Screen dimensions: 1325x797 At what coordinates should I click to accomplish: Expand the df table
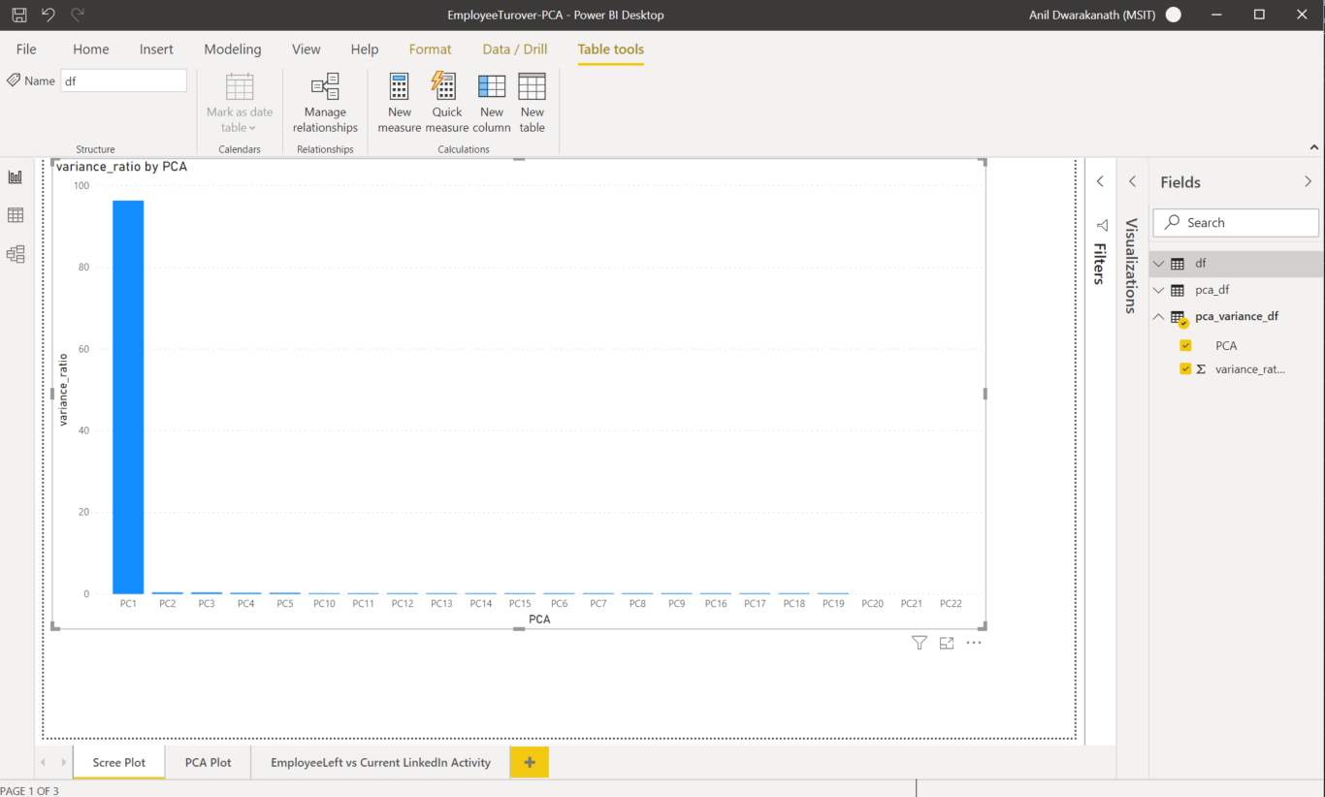[x=1158, y=264]
